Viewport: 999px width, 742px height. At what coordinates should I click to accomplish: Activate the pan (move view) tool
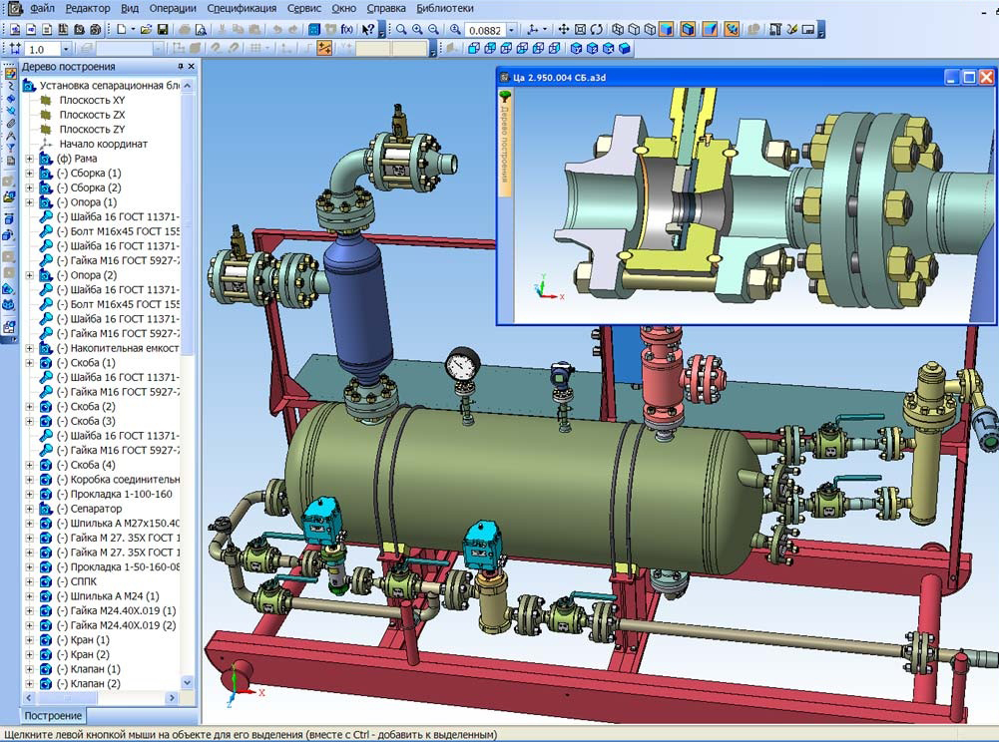point(566,30)
